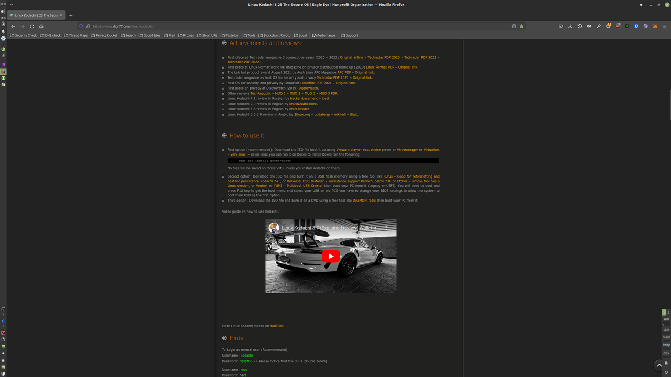671x377 pixels.
Task: Click the black shield with green extension icon
Action: point(627,26)
